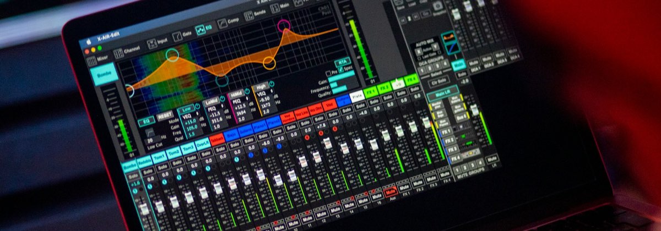The image size is (661, 231).
Task: Move the Main LR master fader
Action: [x=474, y=111]
